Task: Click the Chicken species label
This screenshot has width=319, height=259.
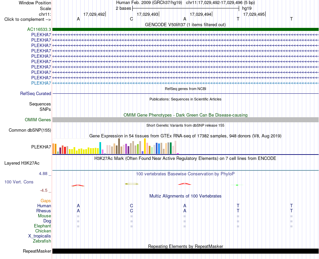Action: 43,231
